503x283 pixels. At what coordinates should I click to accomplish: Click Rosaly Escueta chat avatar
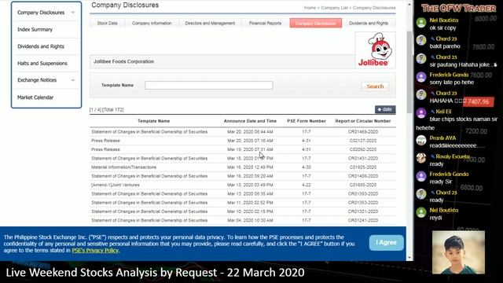click(421, 158)
